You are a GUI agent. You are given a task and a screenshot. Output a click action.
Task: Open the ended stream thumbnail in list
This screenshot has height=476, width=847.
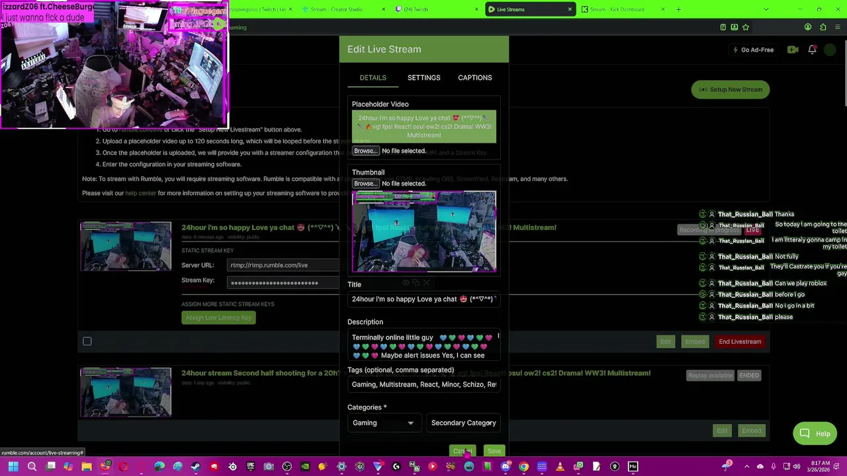click(126, 392)
